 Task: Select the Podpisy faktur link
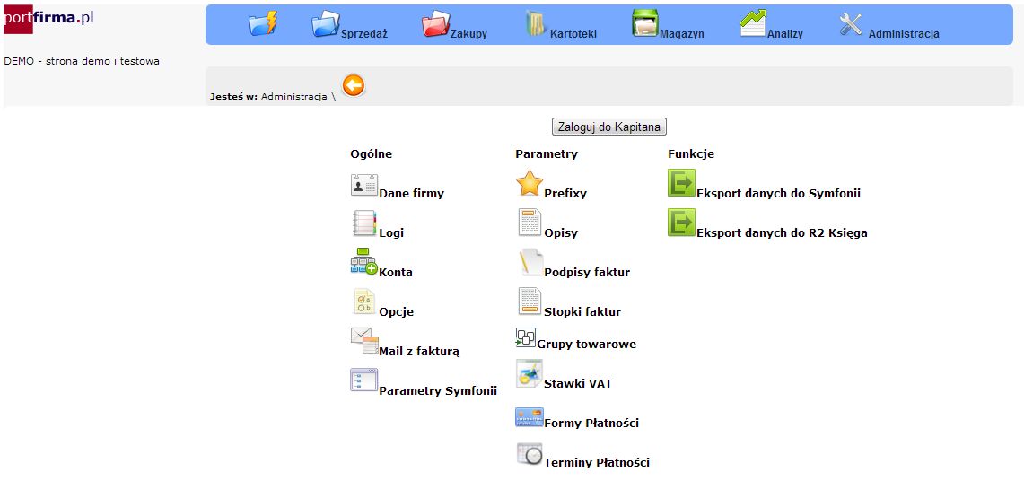[587, 273]
